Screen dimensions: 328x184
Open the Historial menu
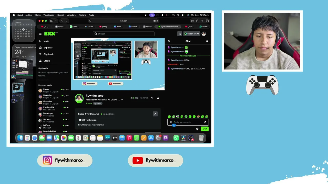60,15
